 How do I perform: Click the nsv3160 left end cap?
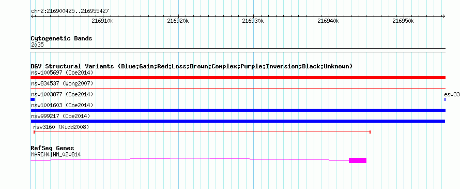pyautogui.click(x=34, y=132)
